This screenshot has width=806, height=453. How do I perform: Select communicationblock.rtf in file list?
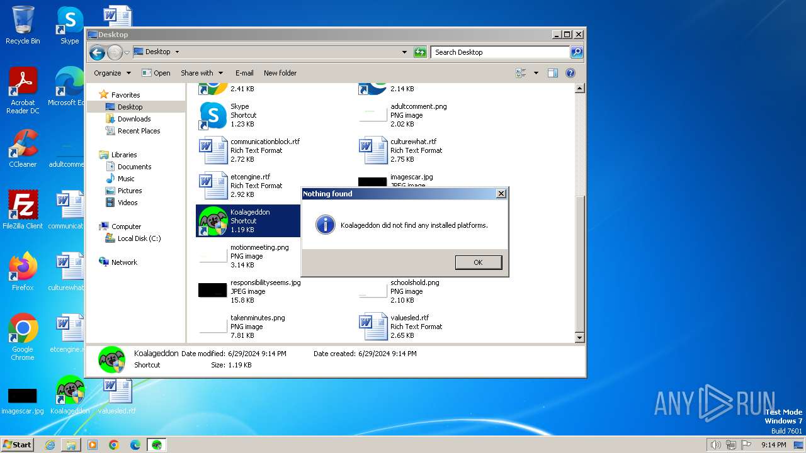(249, 150)
